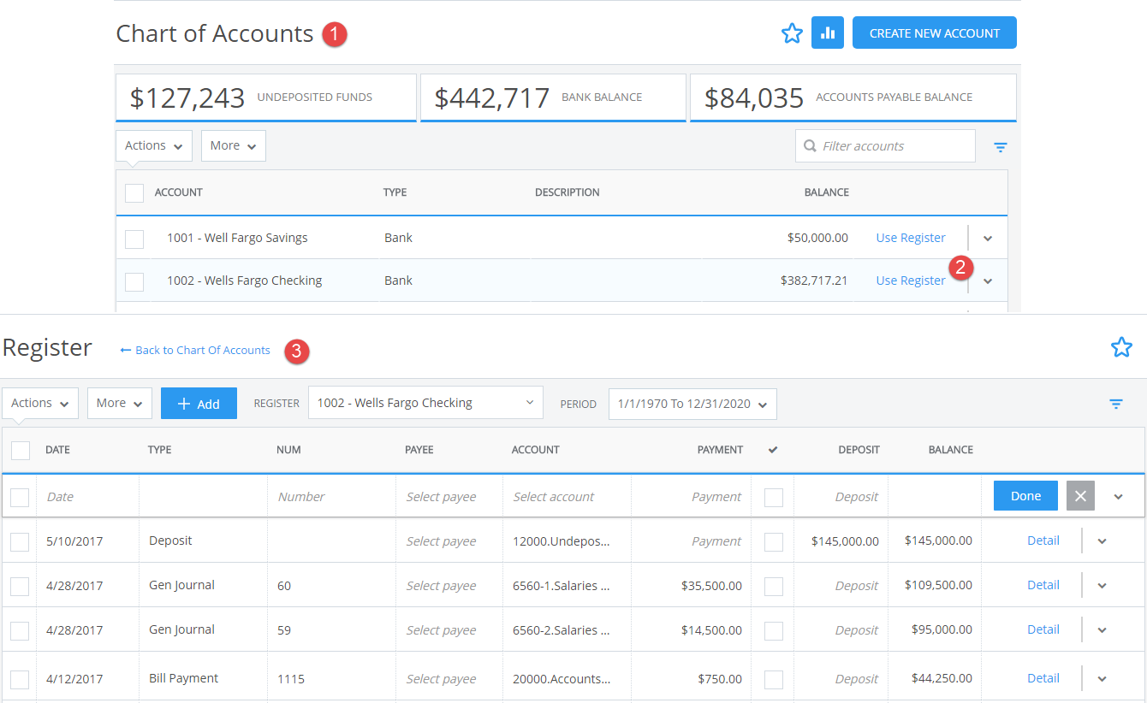
Task: Mark Gen Journal 60 as cleared
Action: pyautogui.click(x=774, y=586)
